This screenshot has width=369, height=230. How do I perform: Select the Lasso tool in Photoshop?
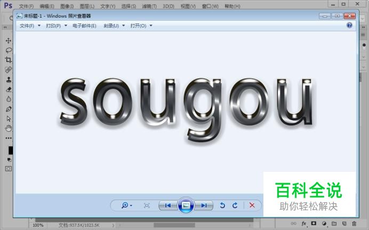click(x=9, y=50)
